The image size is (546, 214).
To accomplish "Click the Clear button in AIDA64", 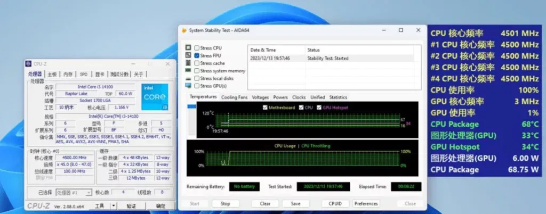I will [265, 203].
